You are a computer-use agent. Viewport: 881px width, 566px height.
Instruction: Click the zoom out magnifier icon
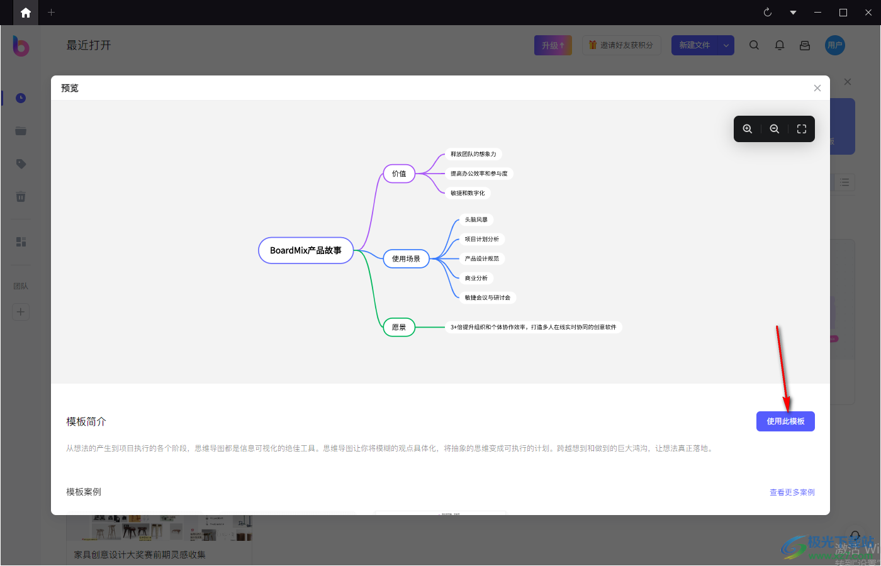point(775,129)
